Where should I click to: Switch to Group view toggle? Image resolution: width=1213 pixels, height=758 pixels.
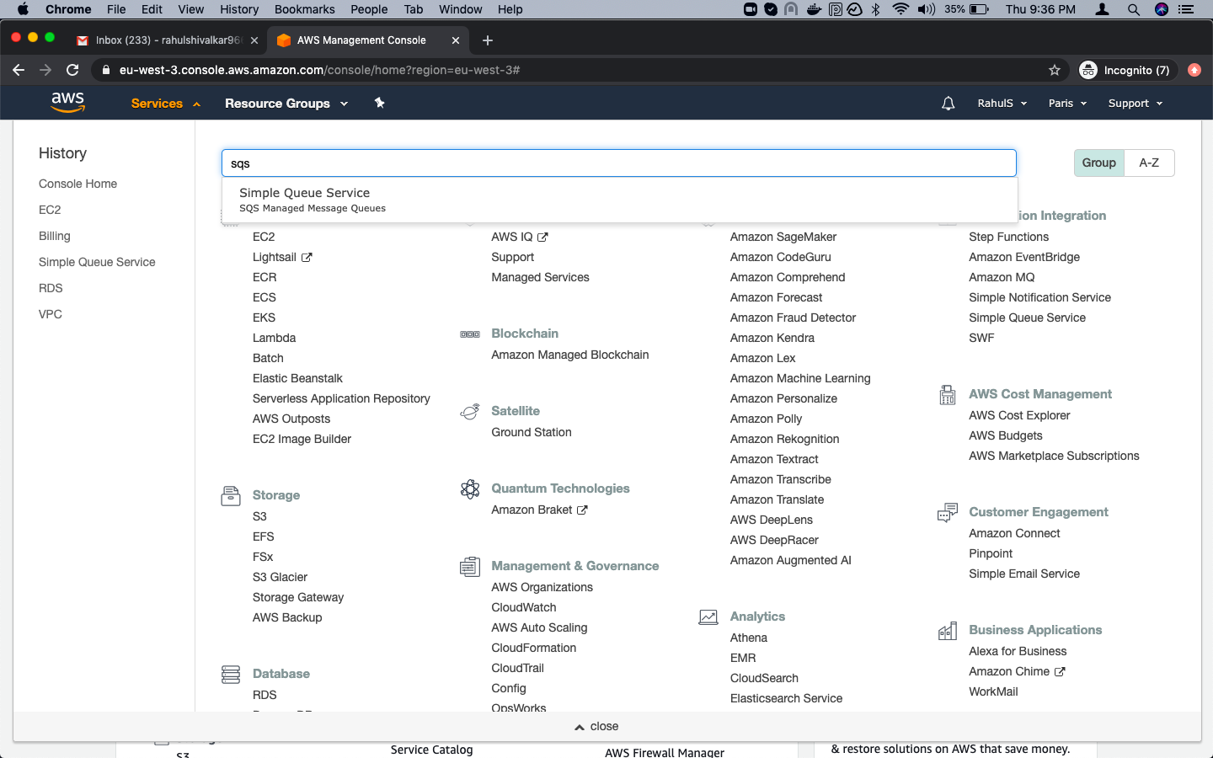coord(1098,163)
